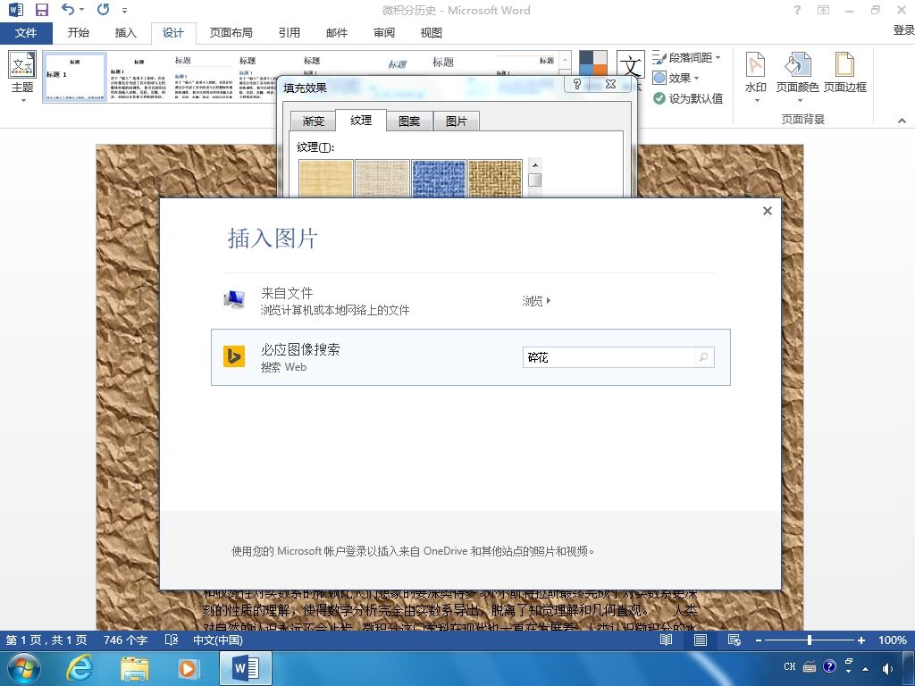Click the proofing icon in status bar

171,640
